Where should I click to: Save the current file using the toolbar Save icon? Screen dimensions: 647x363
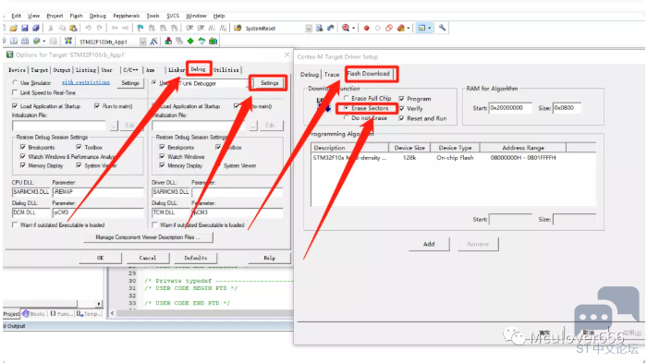point(25,28)
